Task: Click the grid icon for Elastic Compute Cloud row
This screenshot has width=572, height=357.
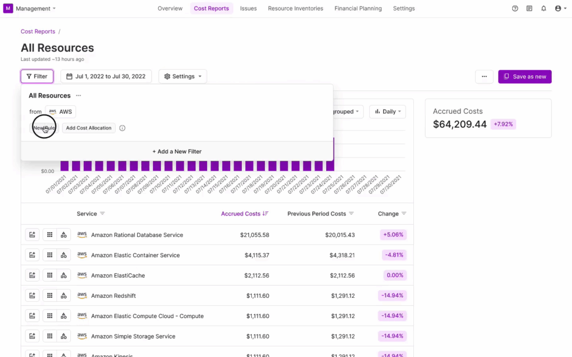Action: [50, 316]
